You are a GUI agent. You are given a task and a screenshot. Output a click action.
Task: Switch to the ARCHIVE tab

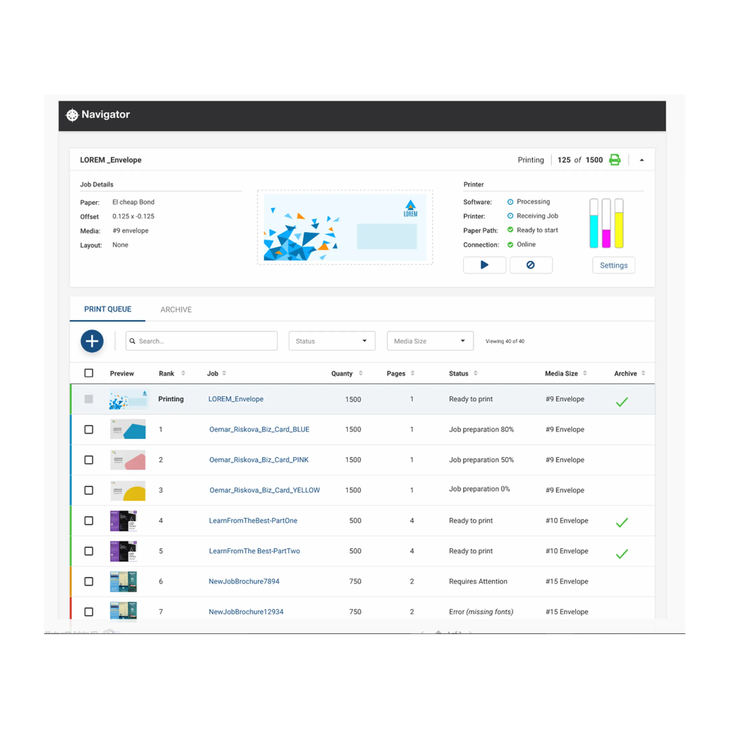click(x=176, y=310)
